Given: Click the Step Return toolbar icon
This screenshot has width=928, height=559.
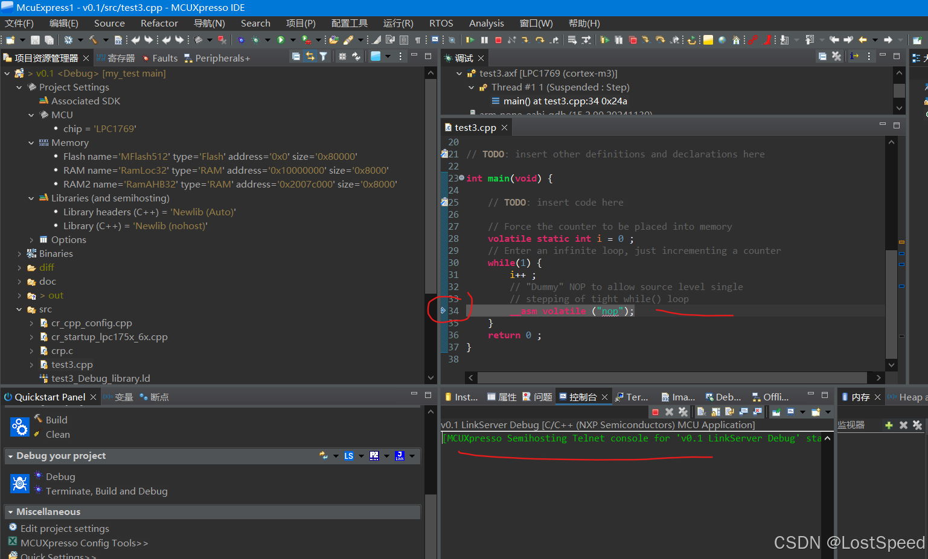Looking at the screenshot, I should click(x=554, y=40).
